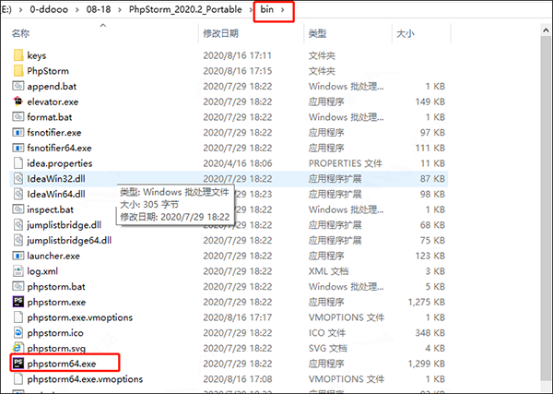Select the phpstorm.exe.vmoptions file icon
Viewport: 553px width, 394px height.
click(x=18, y=317)
